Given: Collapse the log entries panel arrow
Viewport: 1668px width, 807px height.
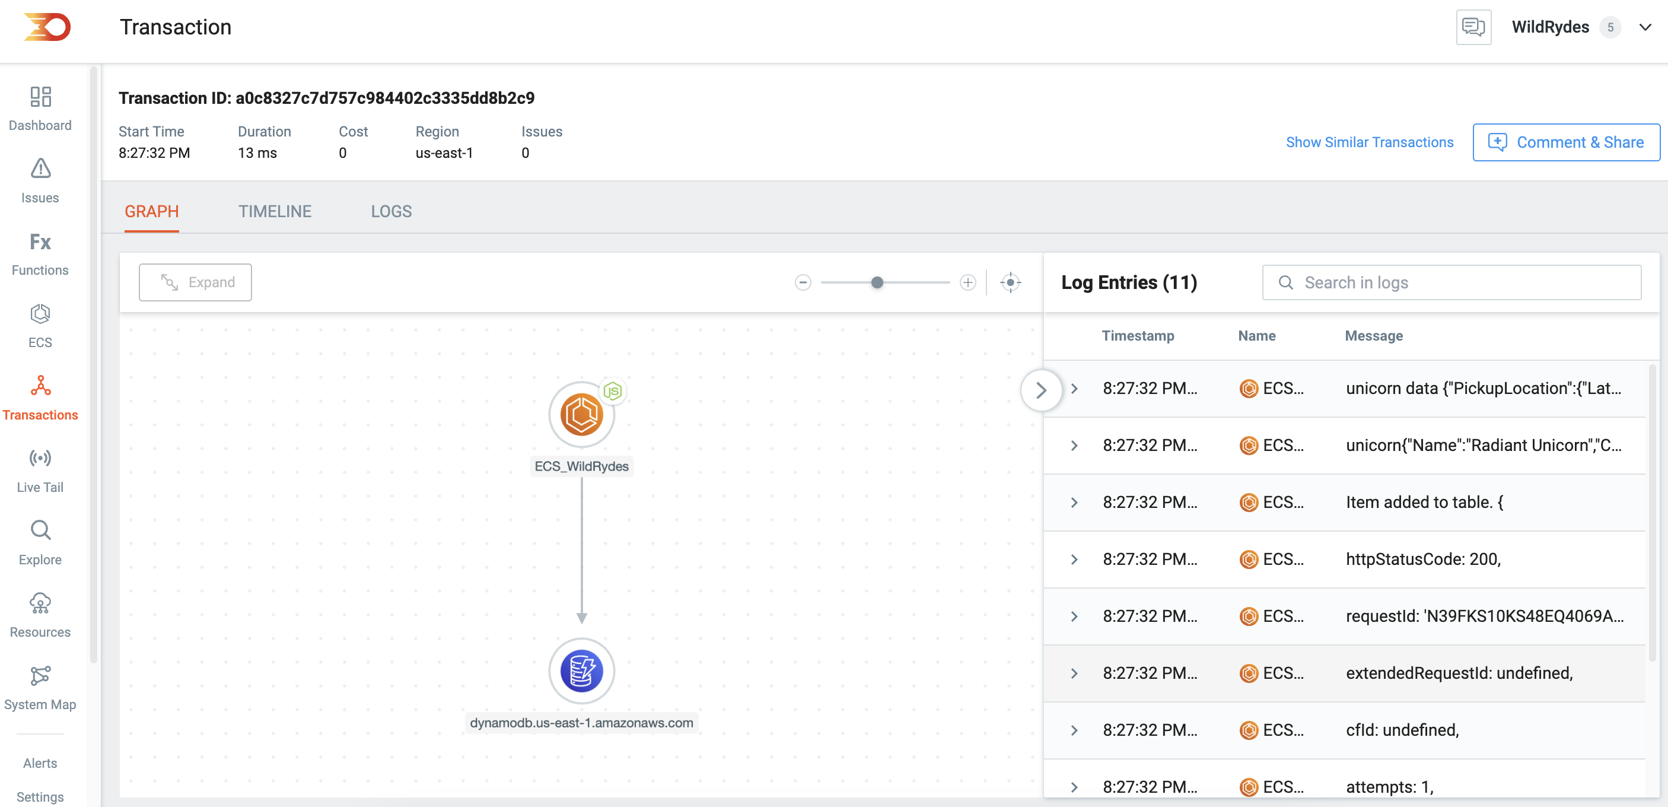Looking at the screenshot, I should [1041, 390].
